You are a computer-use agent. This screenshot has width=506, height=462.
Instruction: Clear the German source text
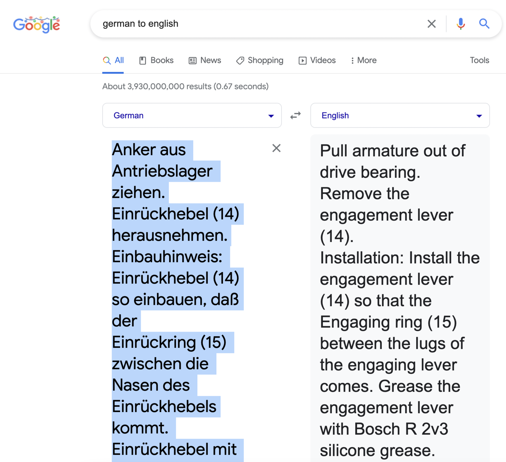[x=276, y=148]
